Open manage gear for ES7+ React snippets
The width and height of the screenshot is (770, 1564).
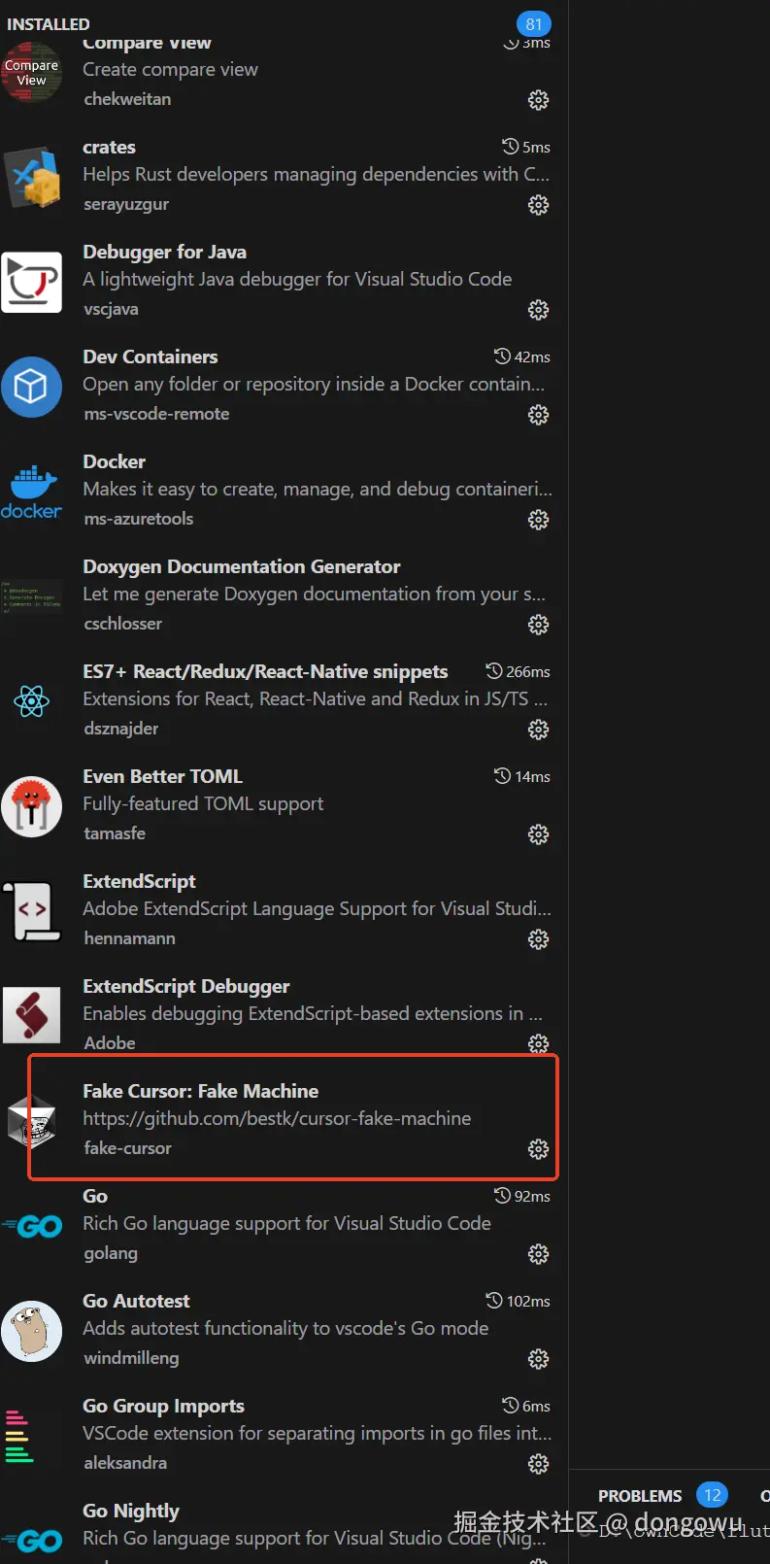click(538, 730)
